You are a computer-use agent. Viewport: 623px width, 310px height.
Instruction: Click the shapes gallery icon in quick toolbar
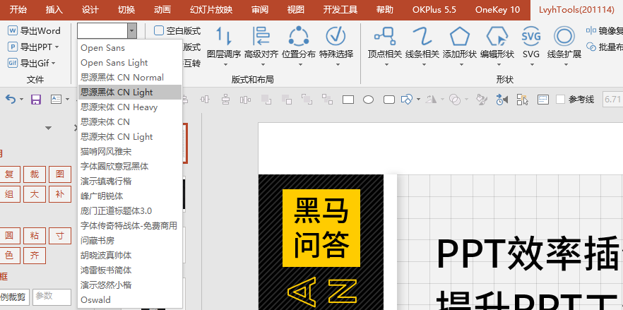407,100
